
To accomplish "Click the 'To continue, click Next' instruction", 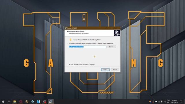I will (x=91, y=44).
